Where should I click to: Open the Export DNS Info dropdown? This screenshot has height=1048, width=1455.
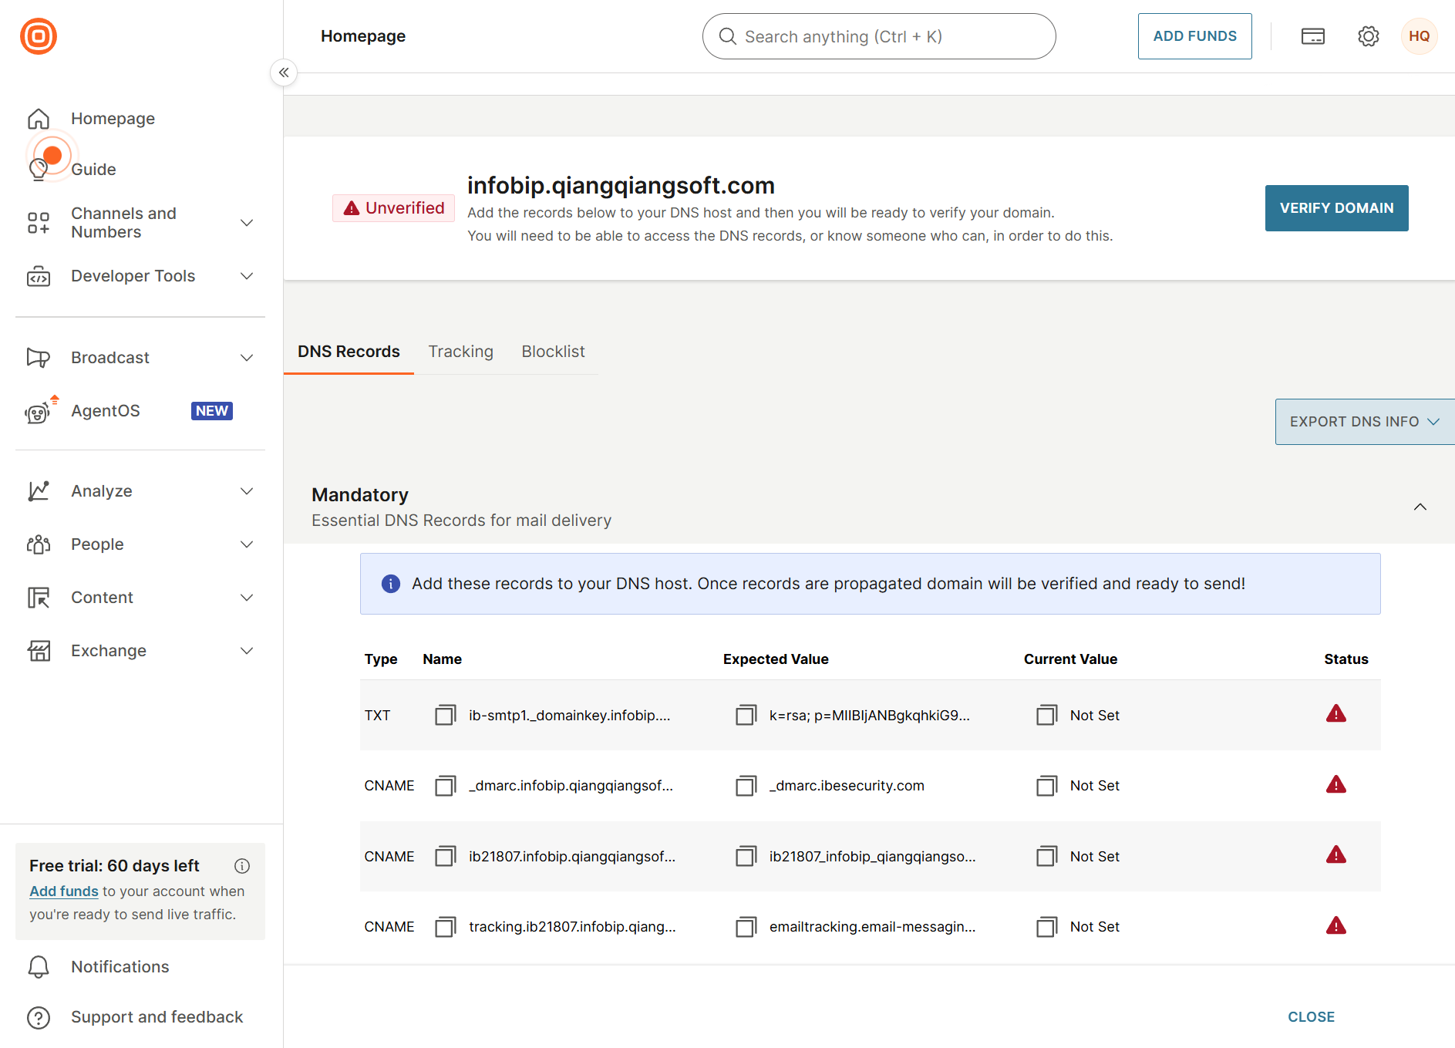pos(1365,422)
